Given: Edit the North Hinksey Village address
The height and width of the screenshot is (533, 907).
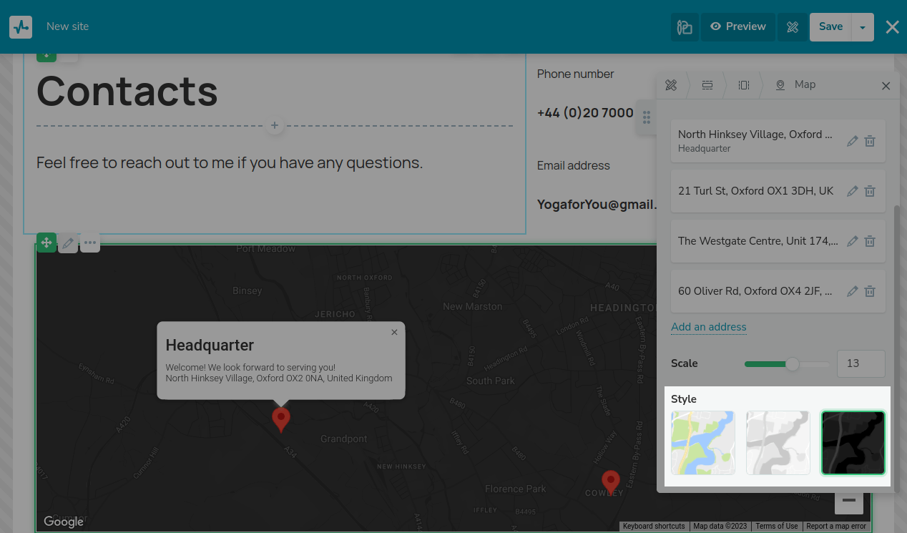Looking at the screenshot, I should tap(852, 141).
